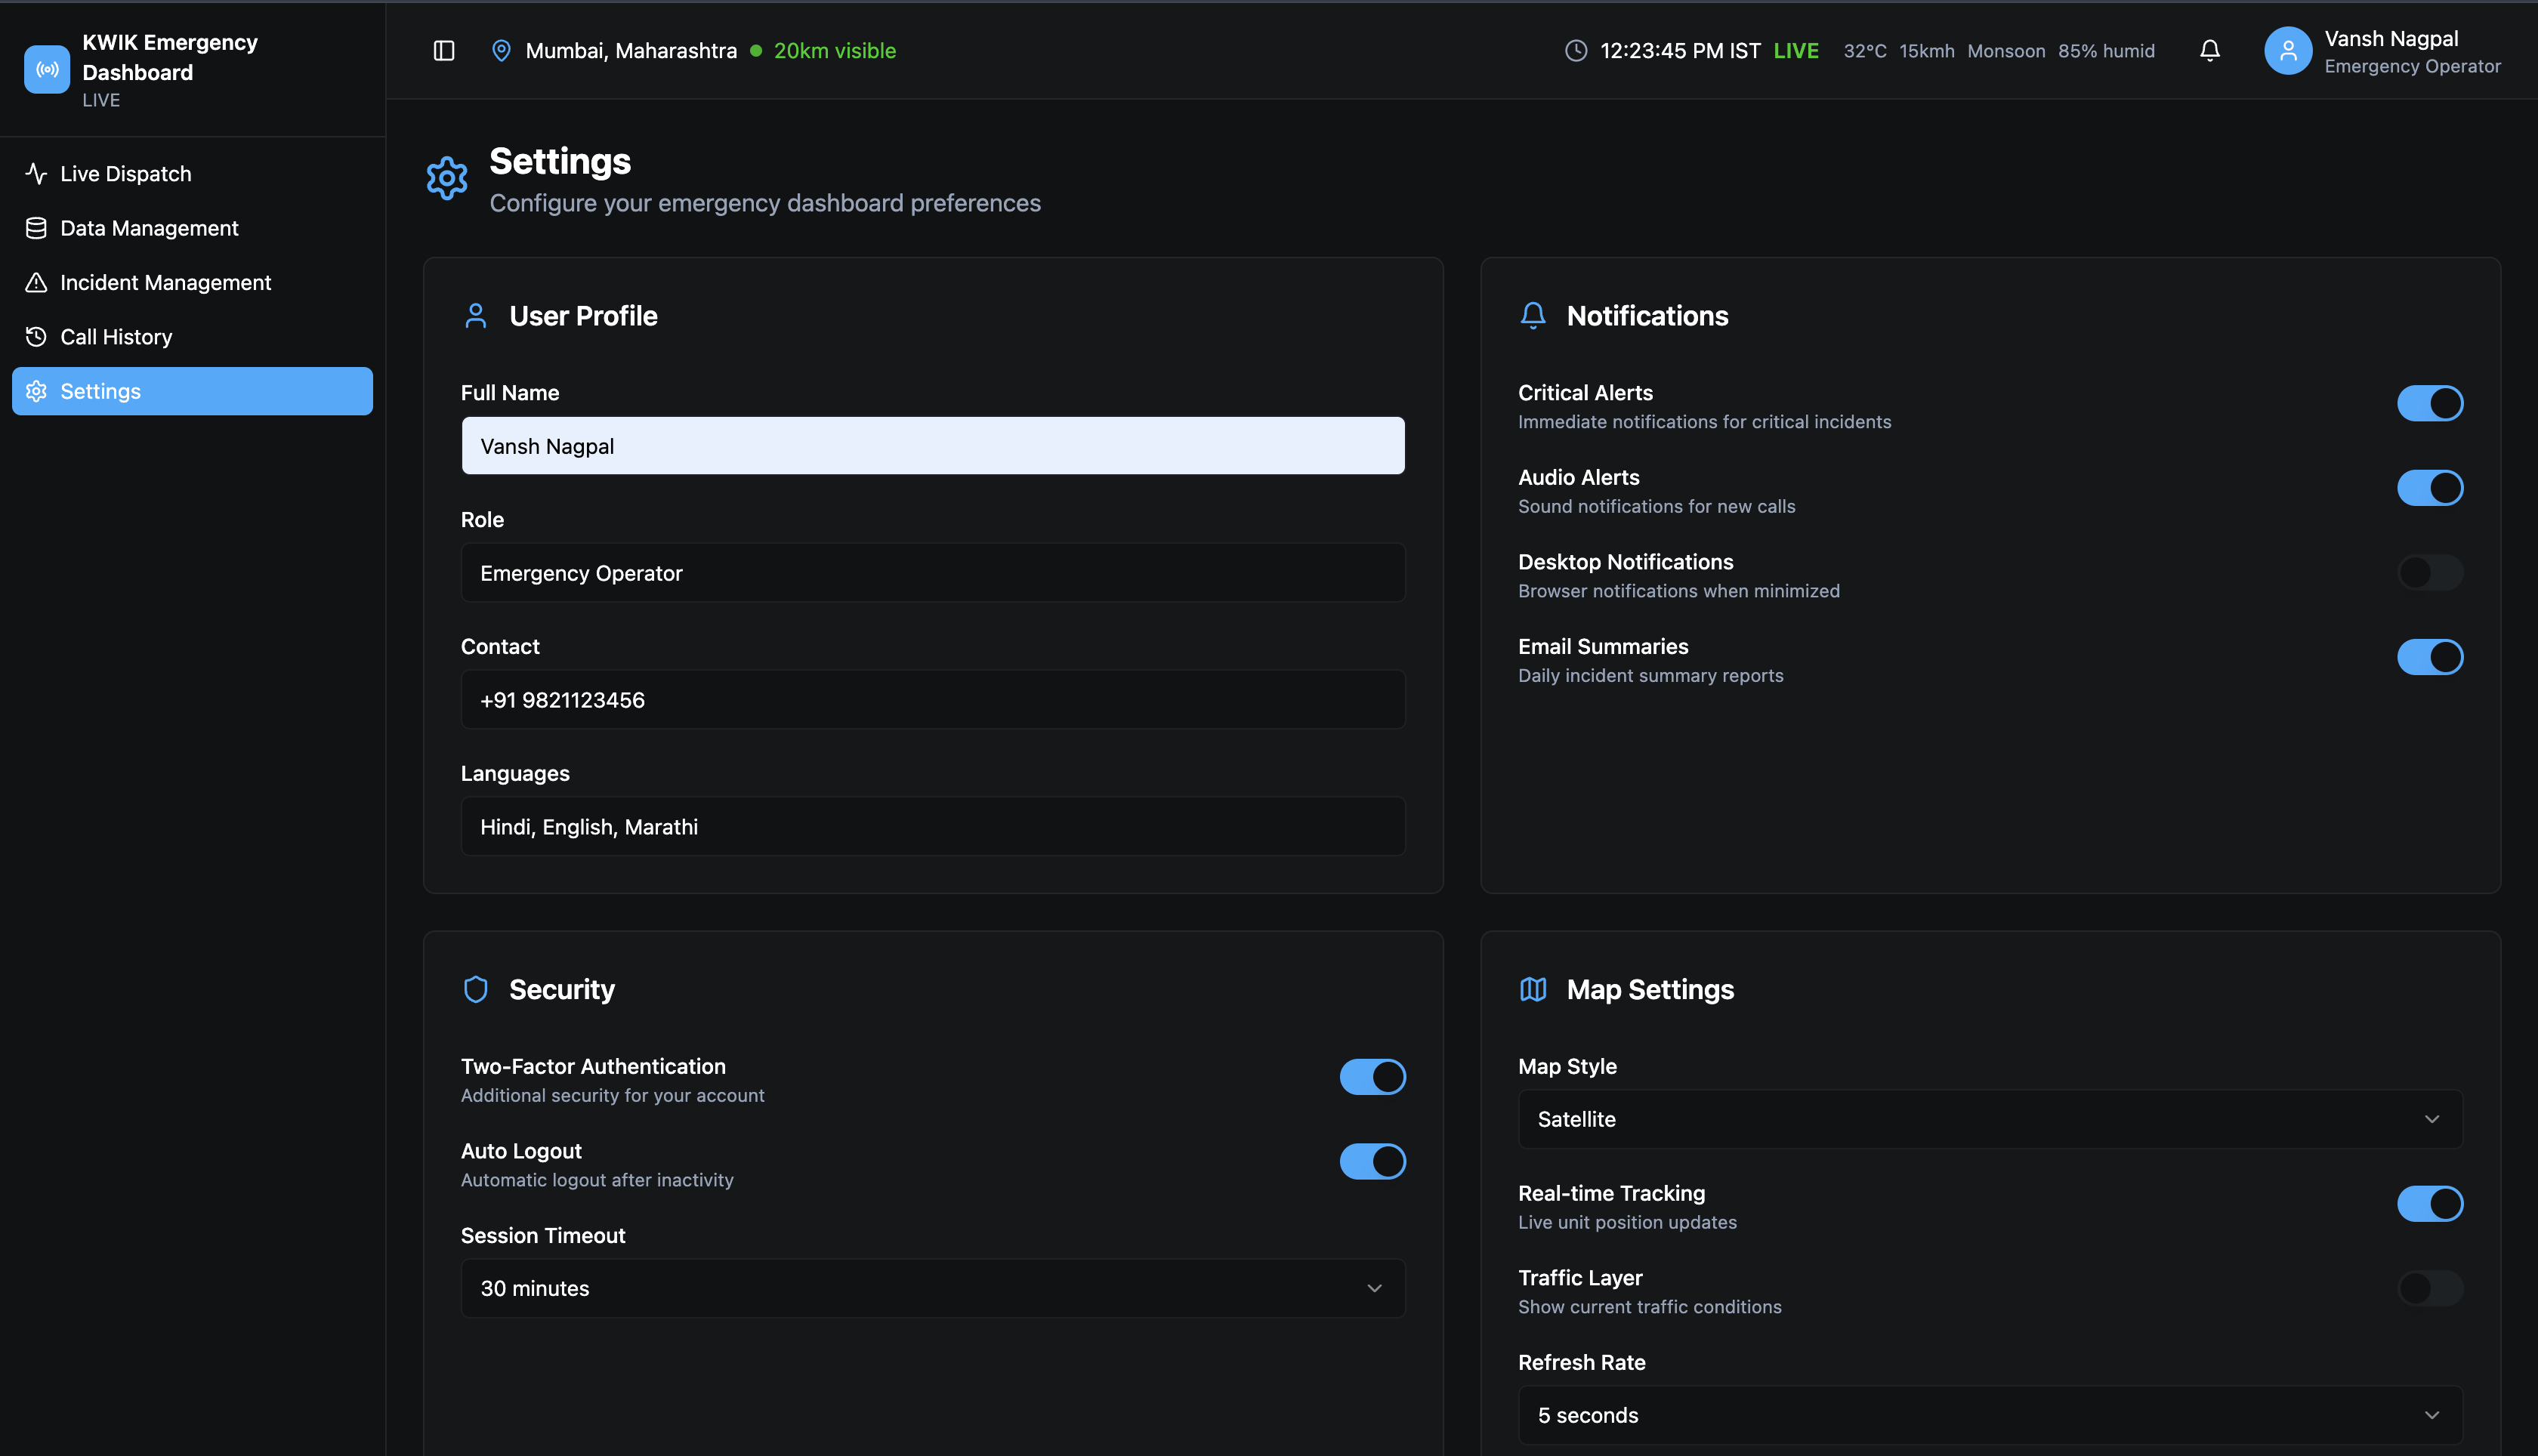
Task: Open Call History from sidebar
Action: 116,337
